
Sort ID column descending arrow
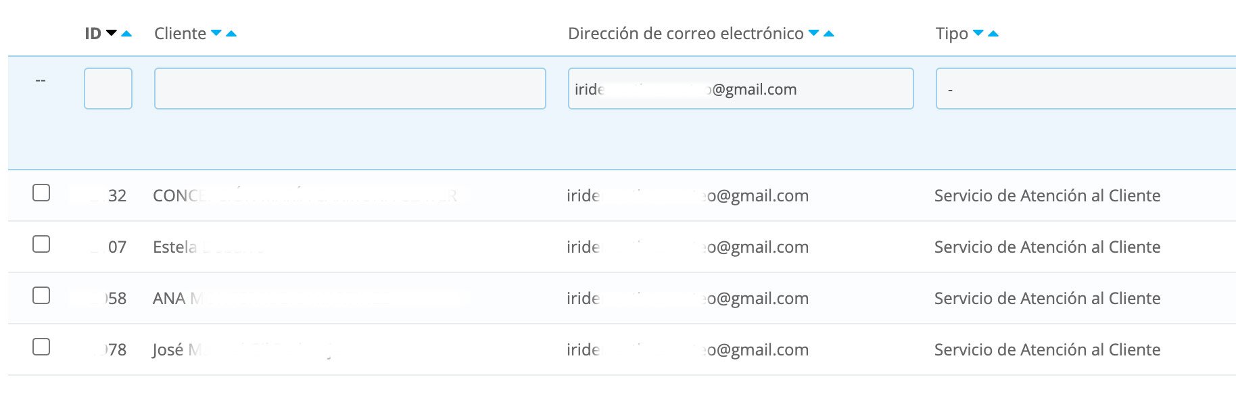pyautogui.click(x=112, y=33)
